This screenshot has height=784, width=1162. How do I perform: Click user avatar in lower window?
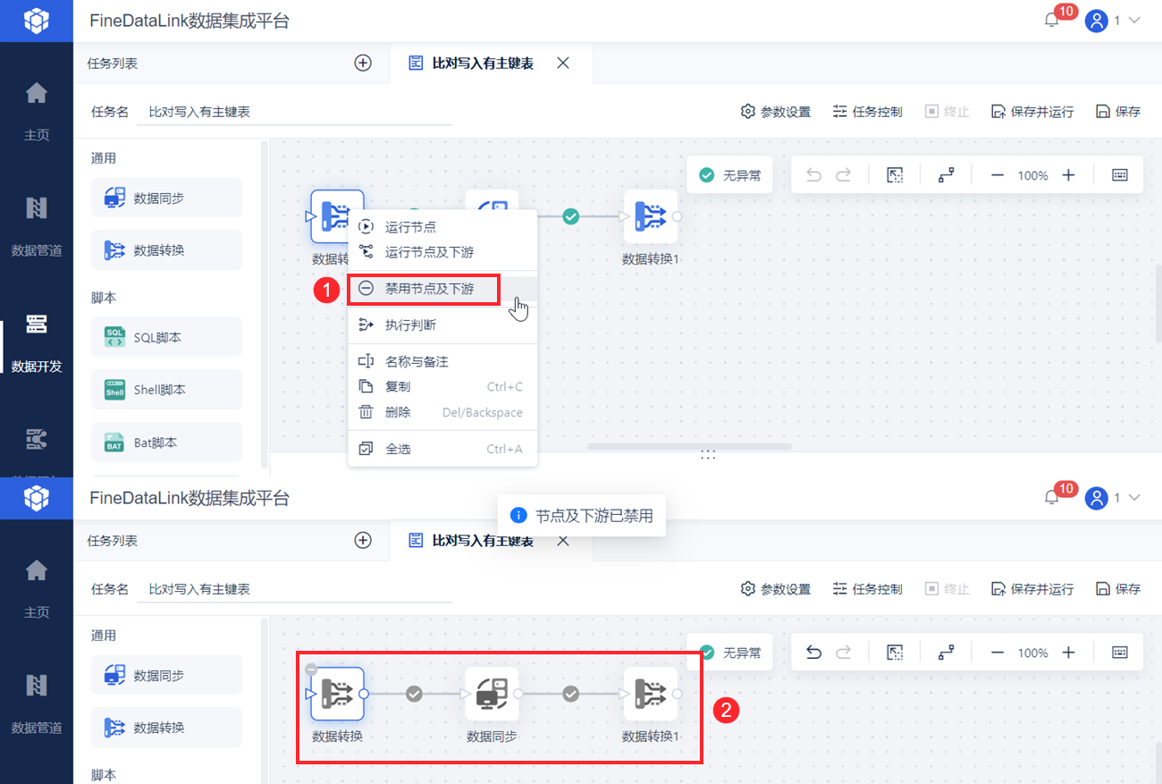coord(1096,498)
